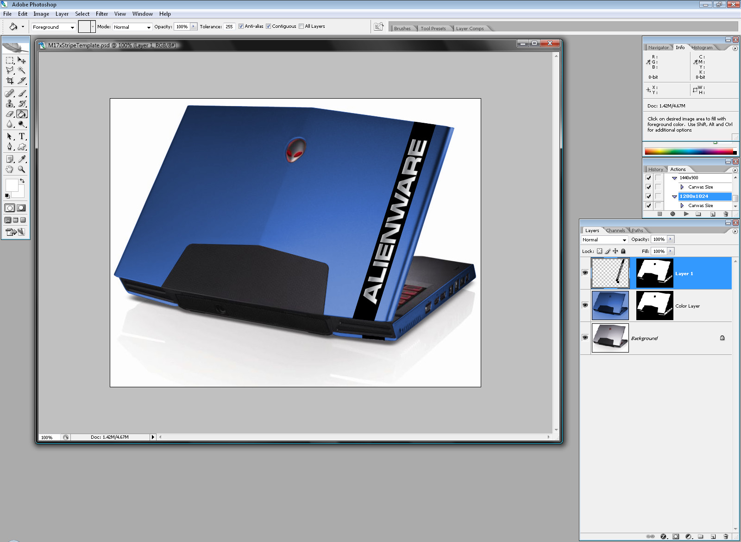Select the Healing Brush tool
The image size is (741, 542).
coord(10,94)
